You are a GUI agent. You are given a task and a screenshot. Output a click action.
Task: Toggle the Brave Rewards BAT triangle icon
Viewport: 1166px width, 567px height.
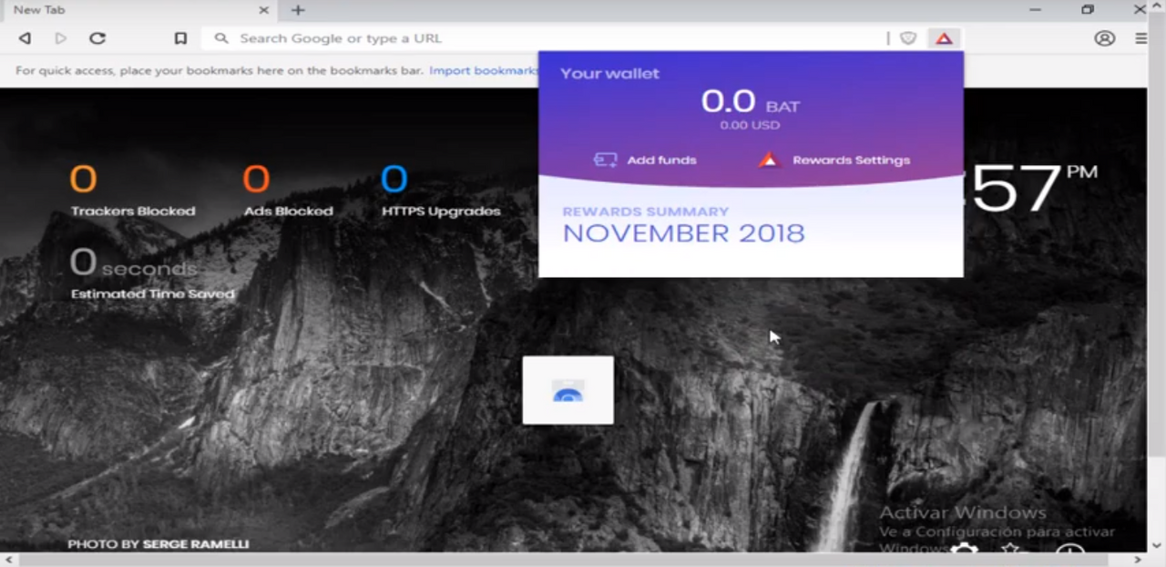[x=944, y=38]
